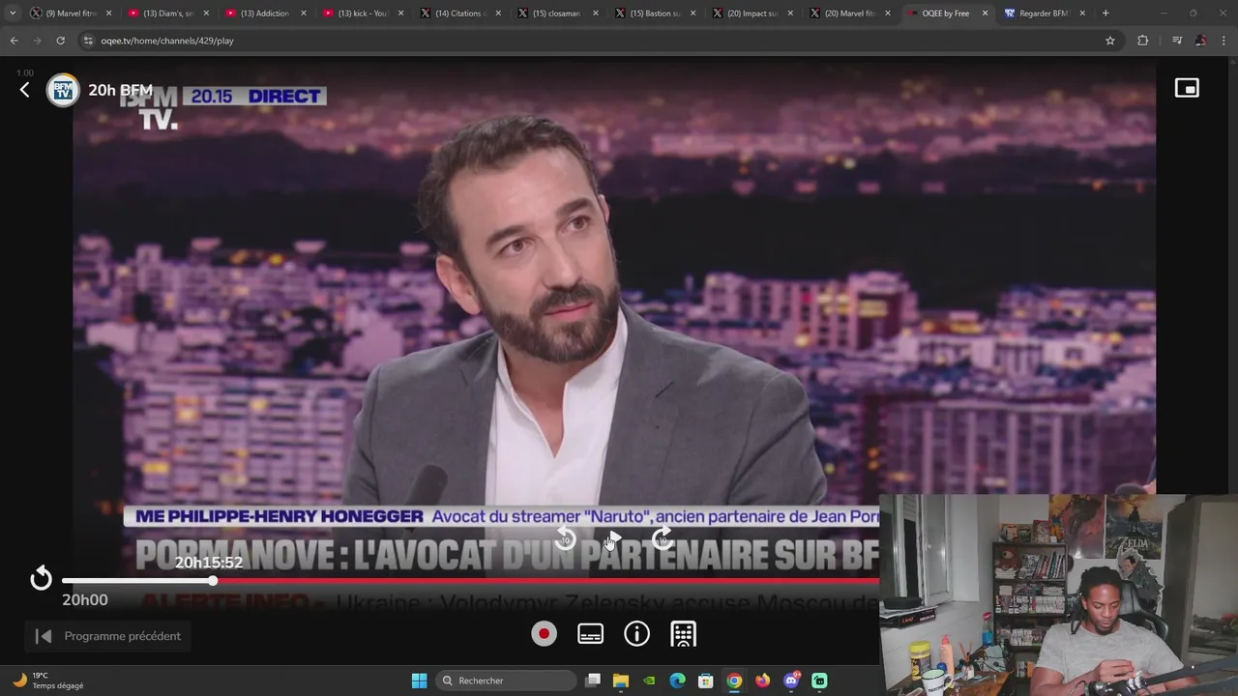
Task: Open the Chrome three-dot menu
Action: click(1223, 41)
